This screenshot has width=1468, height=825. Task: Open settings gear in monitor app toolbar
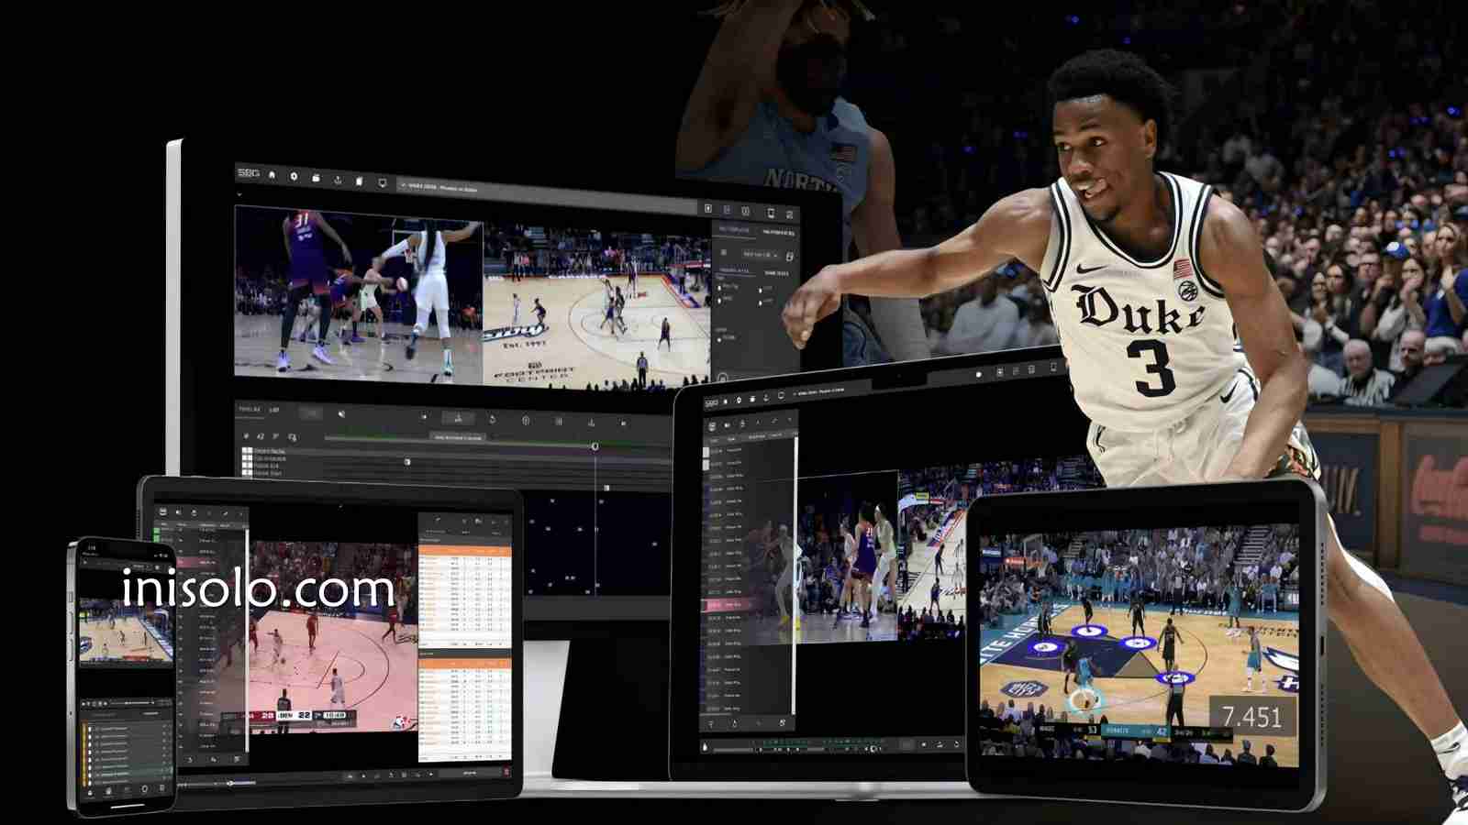294,176
